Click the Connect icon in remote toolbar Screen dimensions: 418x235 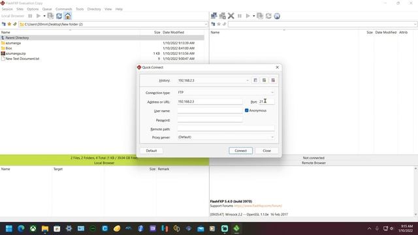coord(214,16)
